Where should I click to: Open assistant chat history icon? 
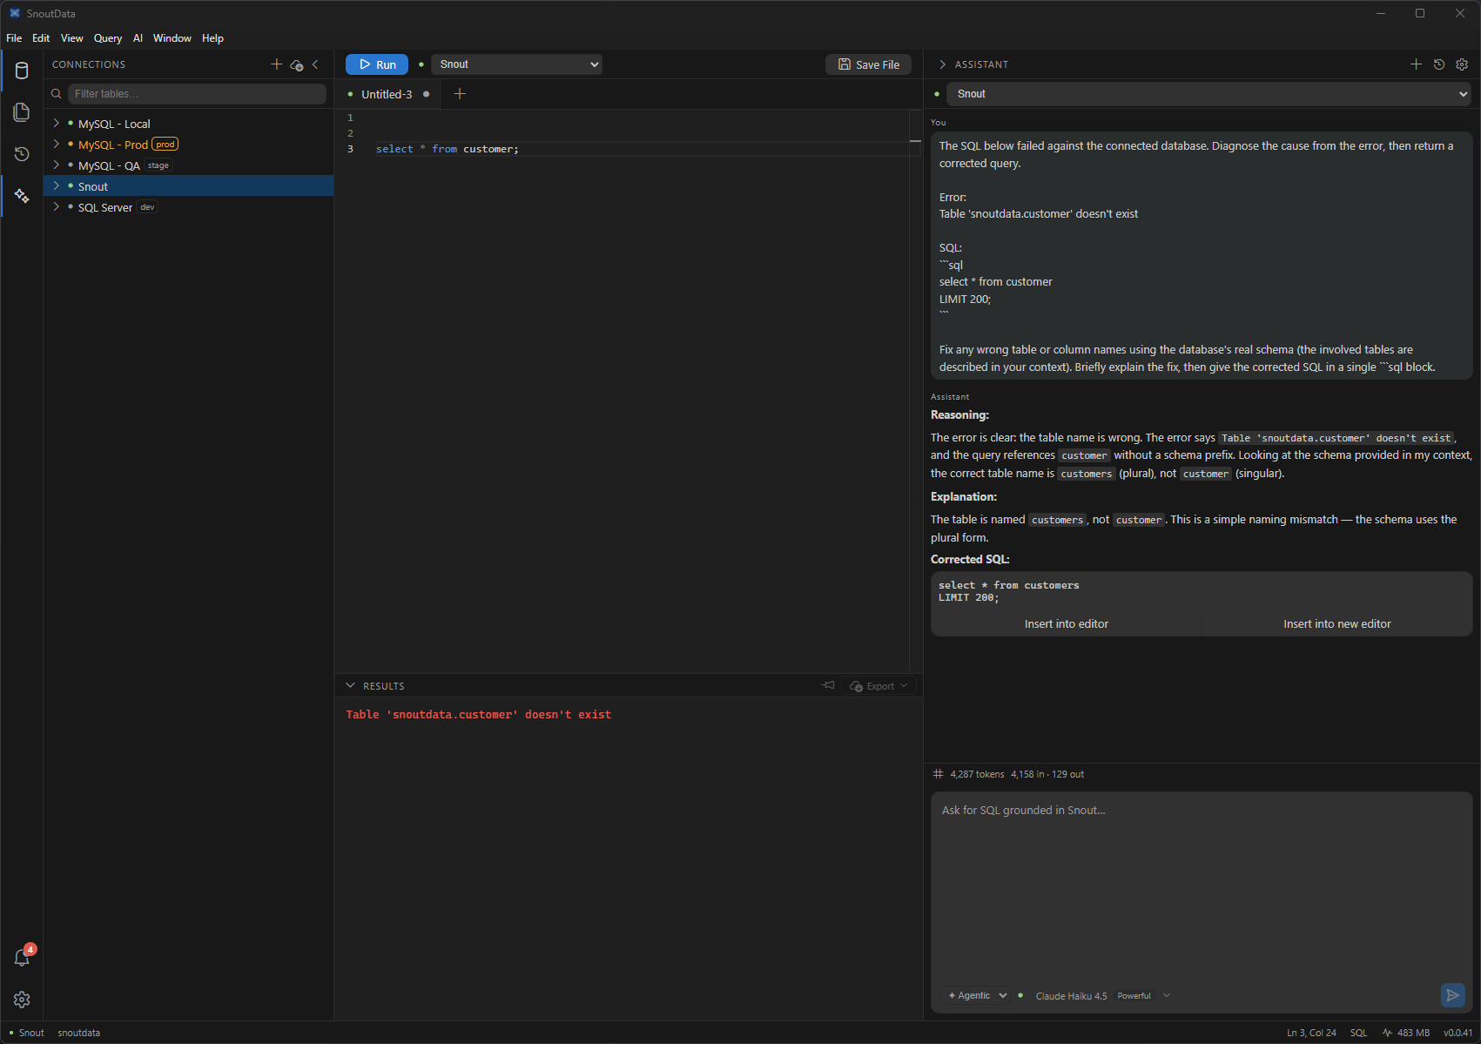click(x=1439, y=64)
